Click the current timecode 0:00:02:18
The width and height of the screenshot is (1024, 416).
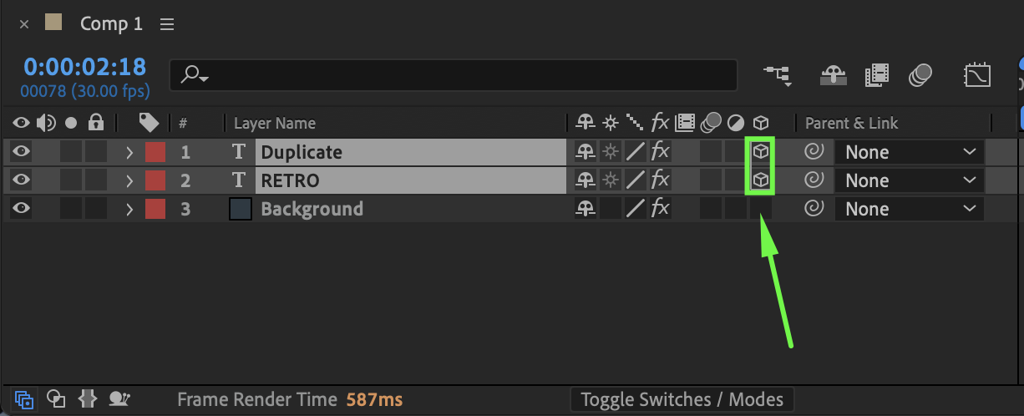[84, 67]
